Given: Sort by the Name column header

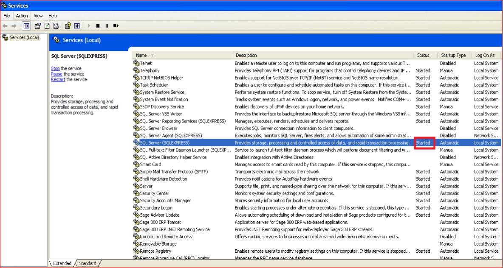Looking at the screenshot, I should click(x=181, y=55).
